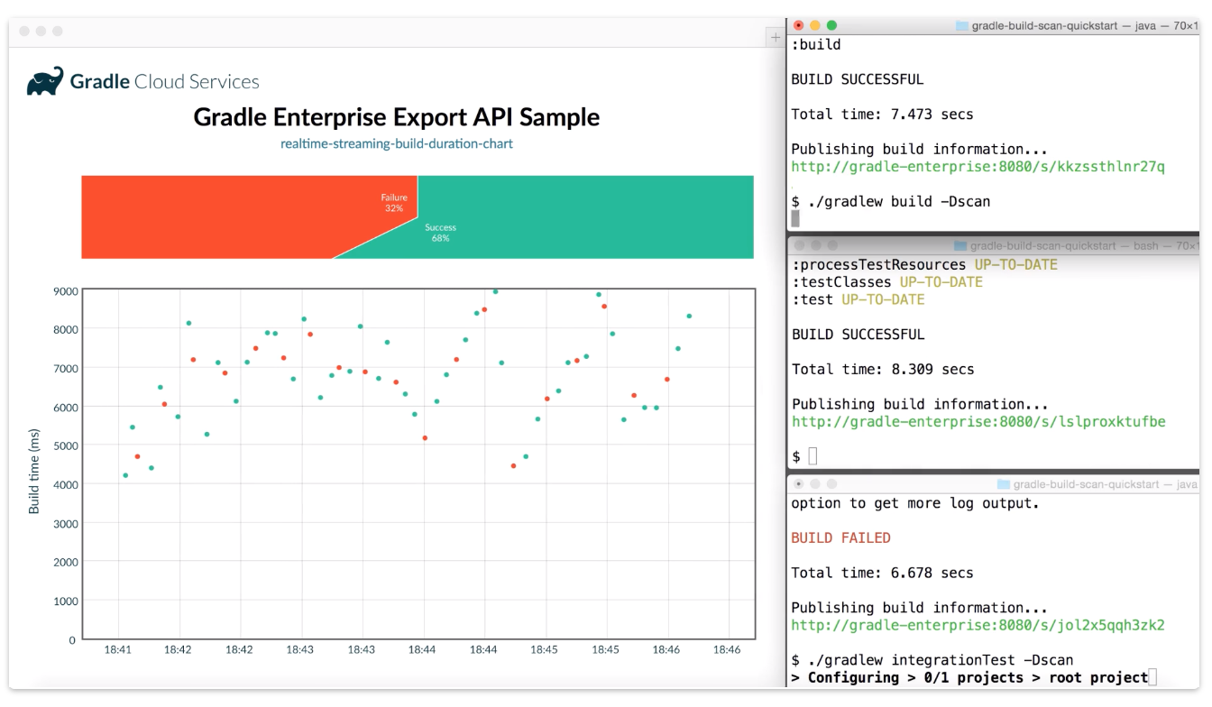Click folder icon in bottom terminal title
The width and height of the screenshot is (1212, 707).
click(x=1004, y=485)
